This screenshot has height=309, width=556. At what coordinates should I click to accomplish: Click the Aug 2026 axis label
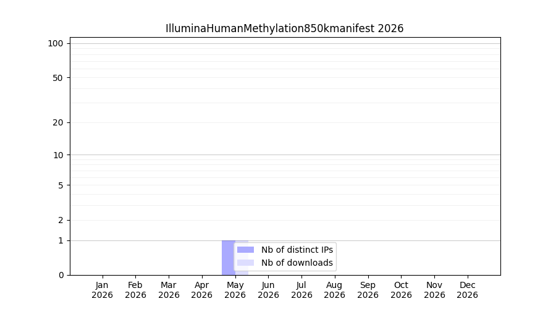click(334, 290)
